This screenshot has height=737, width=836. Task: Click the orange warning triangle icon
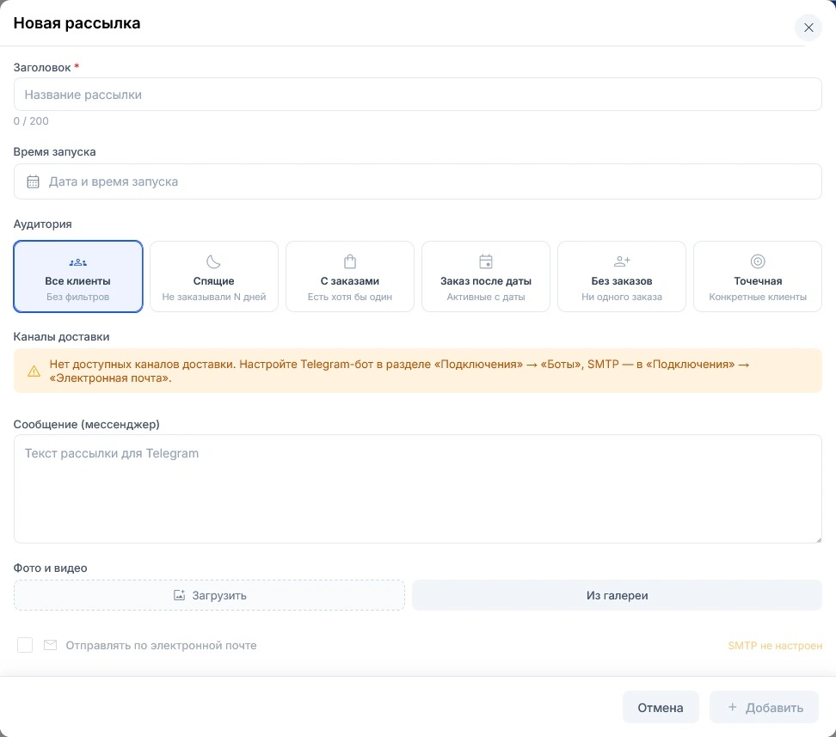(x=34, y=372)
